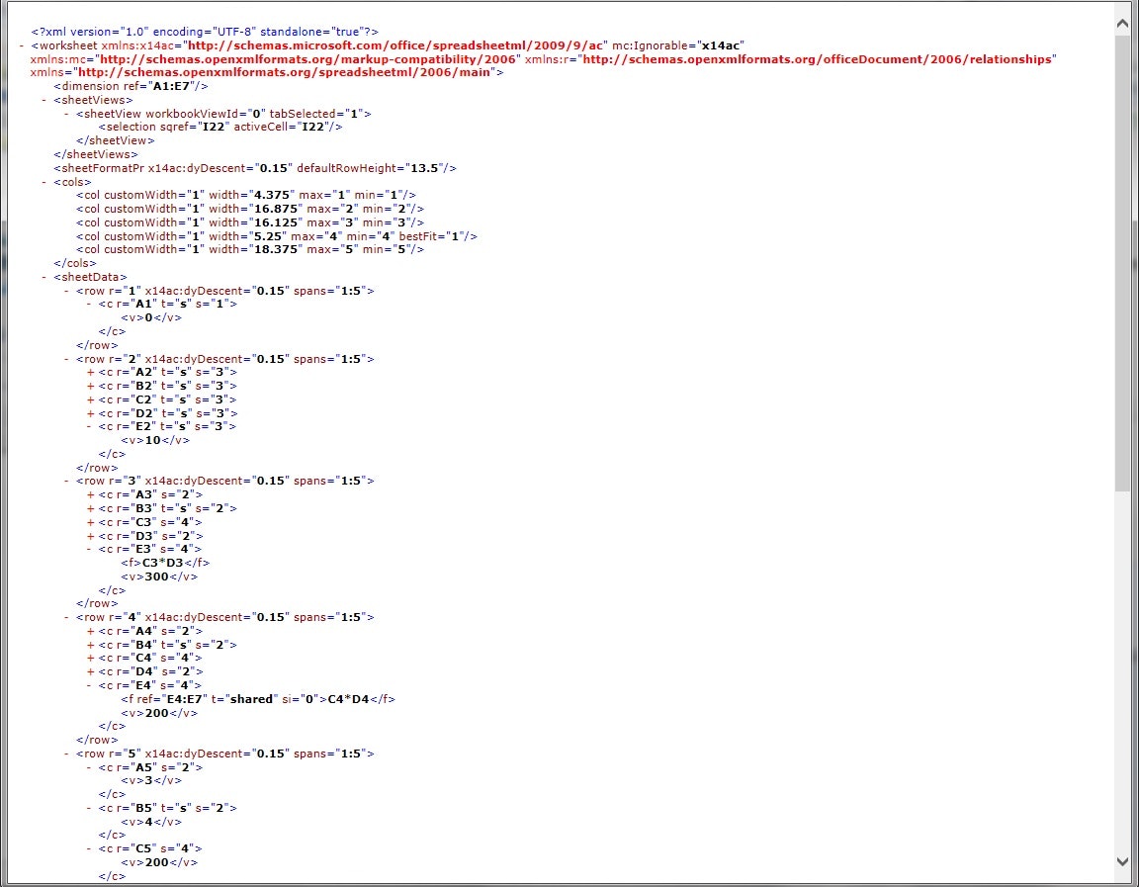Image resolution: width=1139 pixels, height=887 pixels.
Task: Collapse cell A1 node
Action: coord(89,305)
